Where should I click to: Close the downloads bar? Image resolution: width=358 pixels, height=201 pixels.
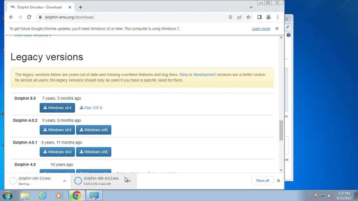point(279,181)
